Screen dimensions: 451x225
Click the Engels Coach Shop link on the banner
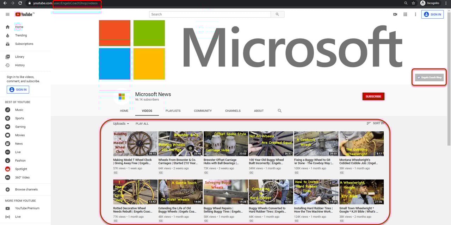(x=429, y=77)
